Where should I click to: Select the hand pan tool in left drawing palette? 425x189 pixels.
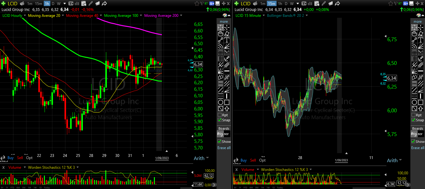(x=221, y=34)
